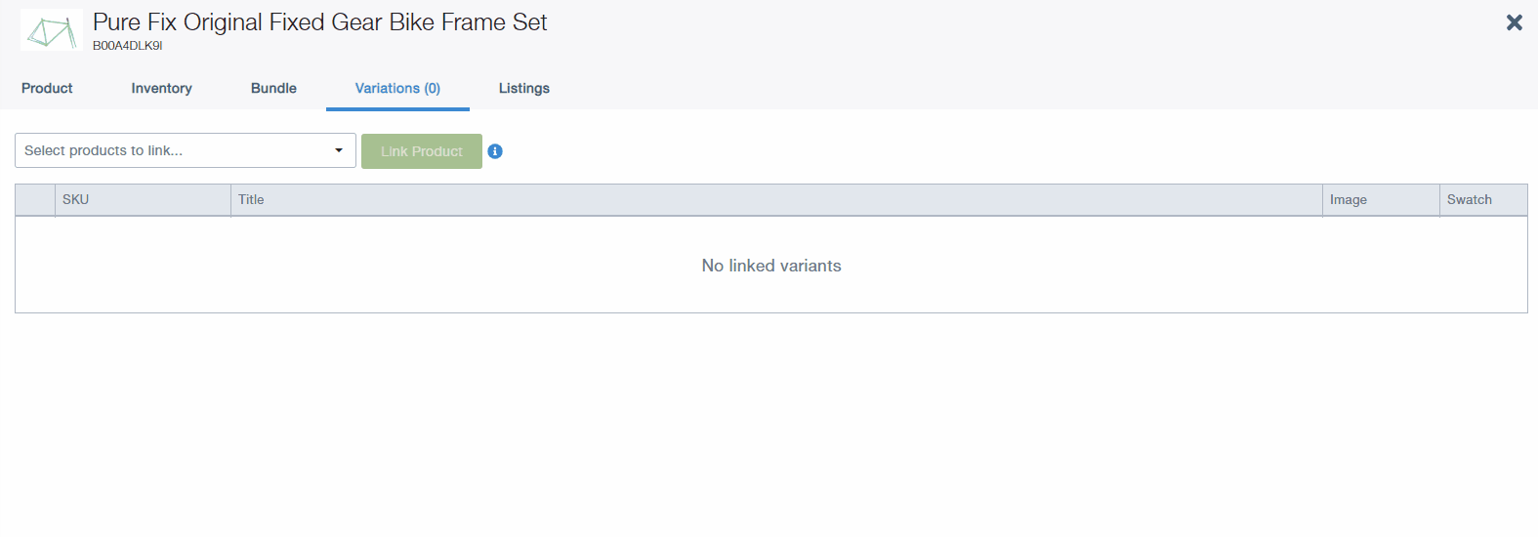Switch to the Product tab
Image resolution: width=1538 pixels, height=537 pixels.
pyautogui.click(x=47, y=88)
